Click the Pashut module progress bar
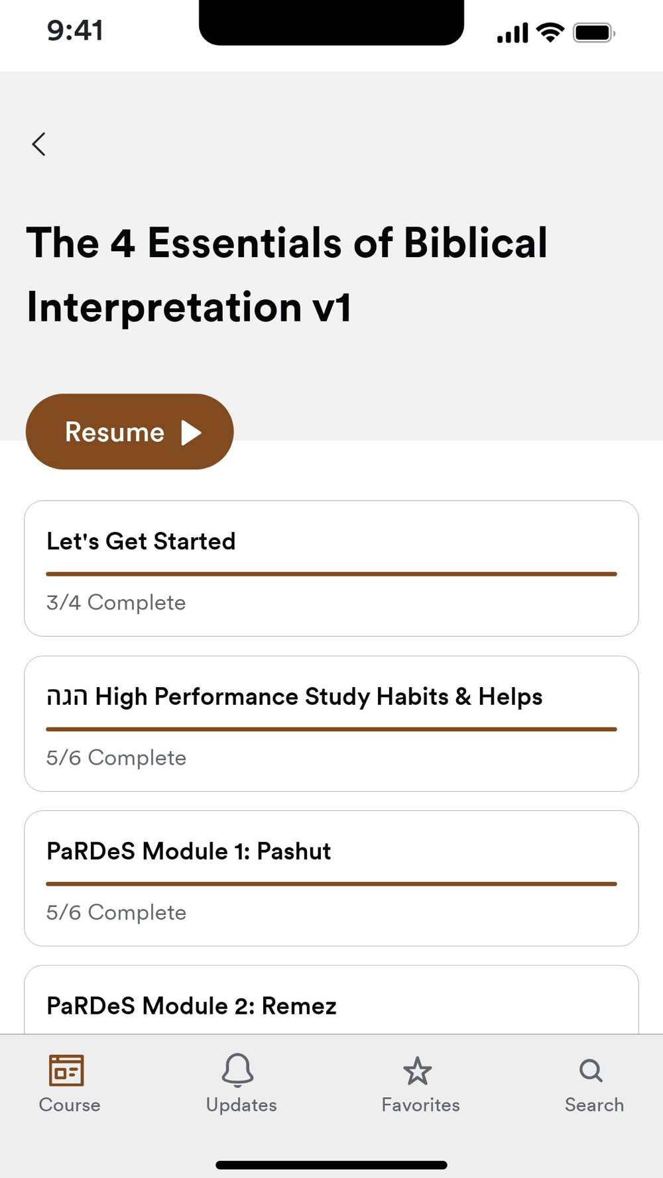Image resolution: width=663 pixels, height=1178 pixels. [331, 884]
